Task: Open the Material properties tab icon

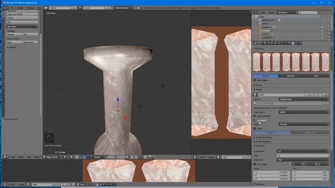Action: tap(289, 43)
